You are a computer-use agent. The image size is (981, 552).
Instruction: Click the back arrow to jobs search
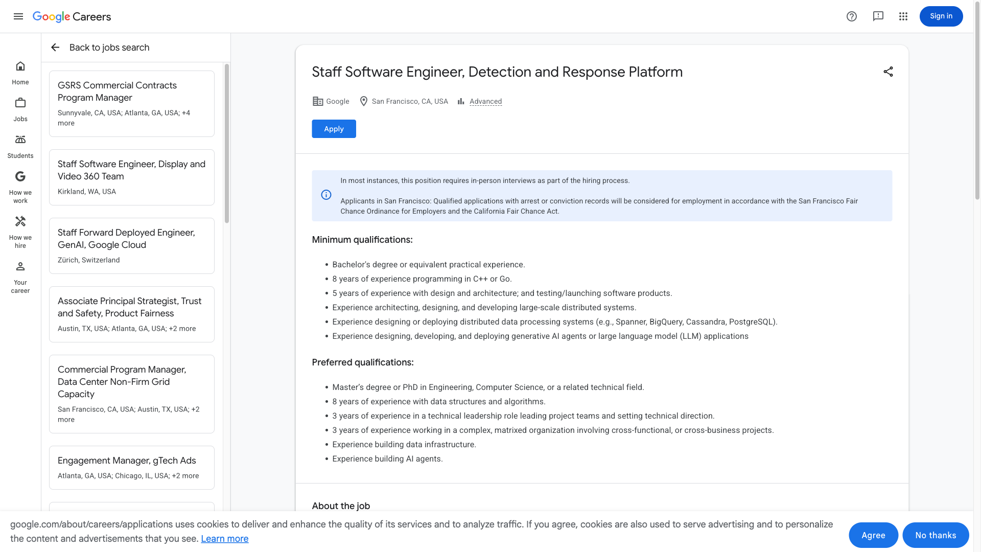55,48
